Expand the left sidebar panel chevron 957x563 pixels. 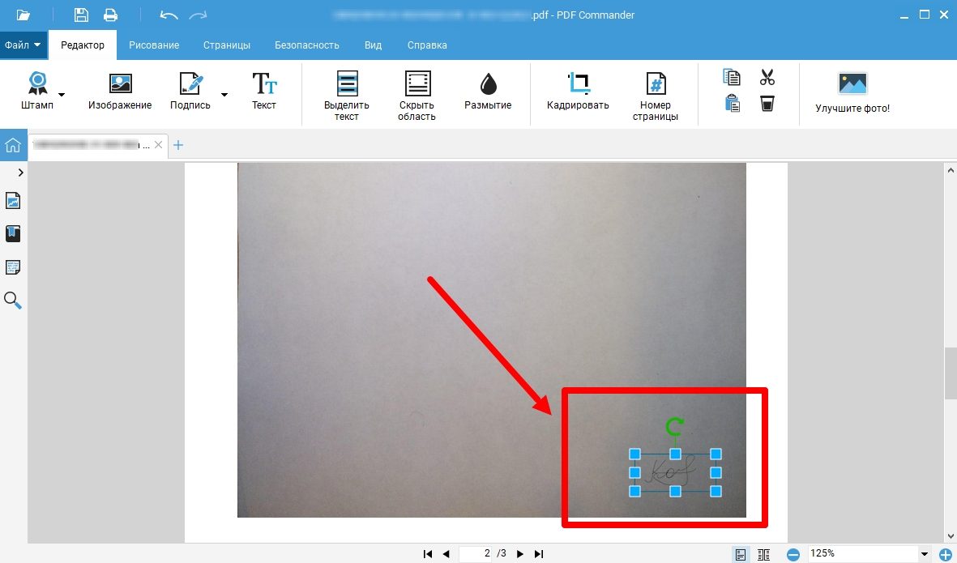coord(20,173)
